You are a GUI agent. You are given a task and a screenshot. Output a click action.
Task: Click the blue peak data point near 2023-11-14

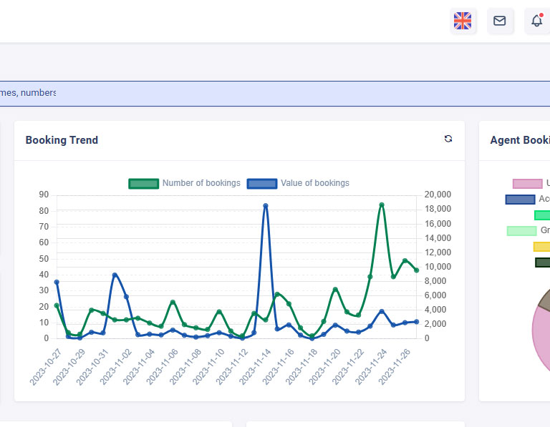[x=266, y=205]
